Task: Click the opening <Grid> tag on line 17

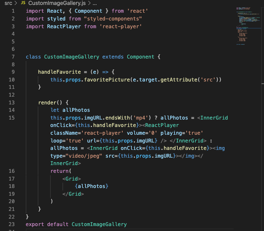Action: [71, 179]
